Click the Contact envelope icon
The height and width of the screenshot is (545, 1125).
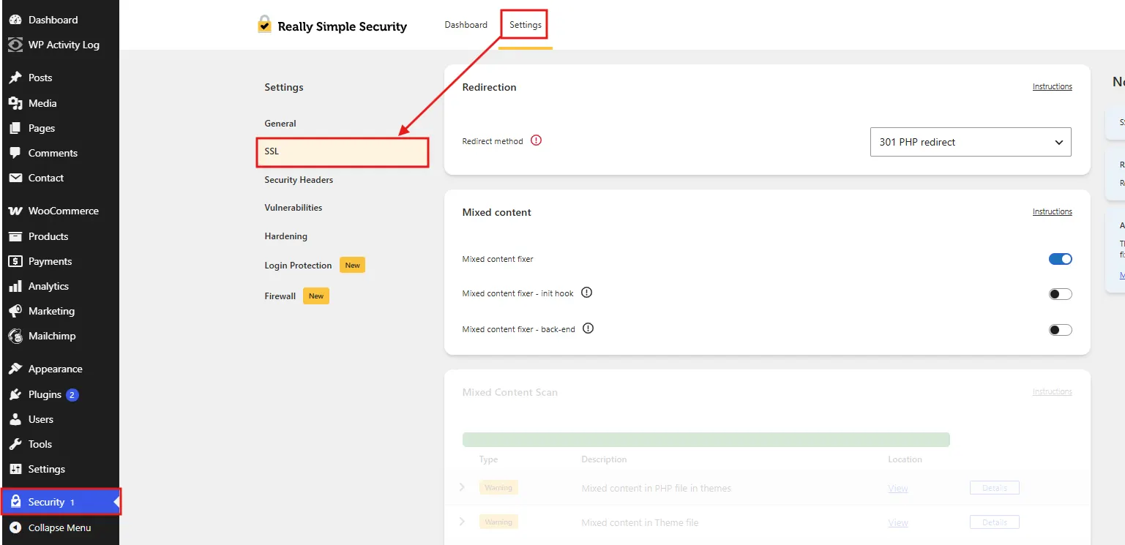[15, 178]
